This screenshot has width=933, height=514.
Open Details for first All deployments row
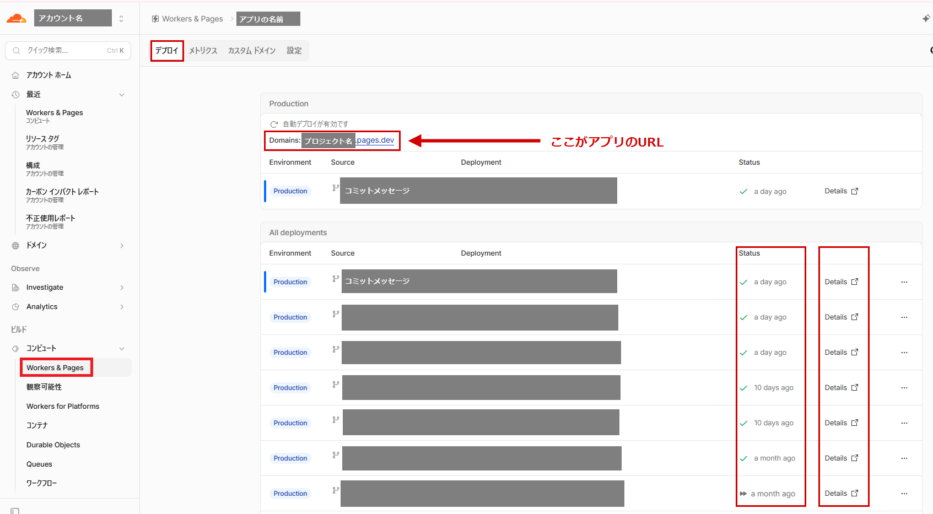[842, 282]
